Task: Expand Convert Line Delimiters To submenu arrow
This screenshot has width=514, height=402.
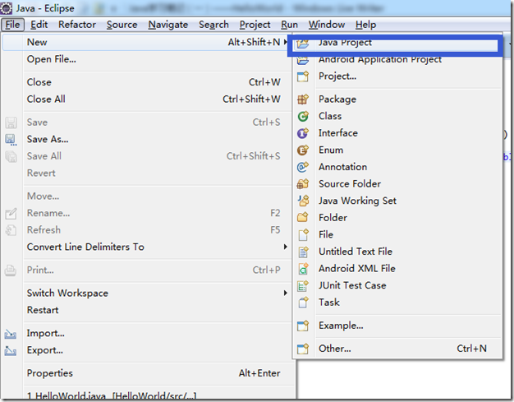Action: click(x=286, y=247)
